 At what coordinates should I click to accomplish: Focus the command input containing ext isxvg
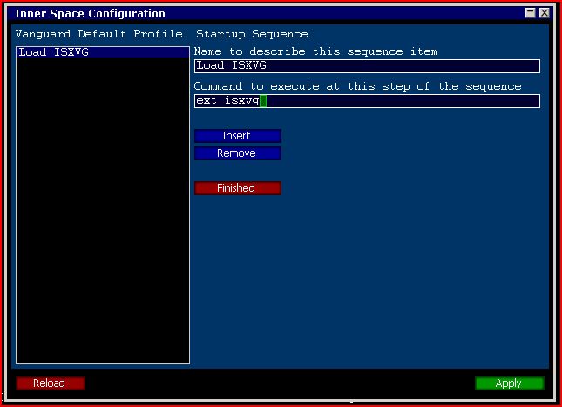[x=367, y=101]
